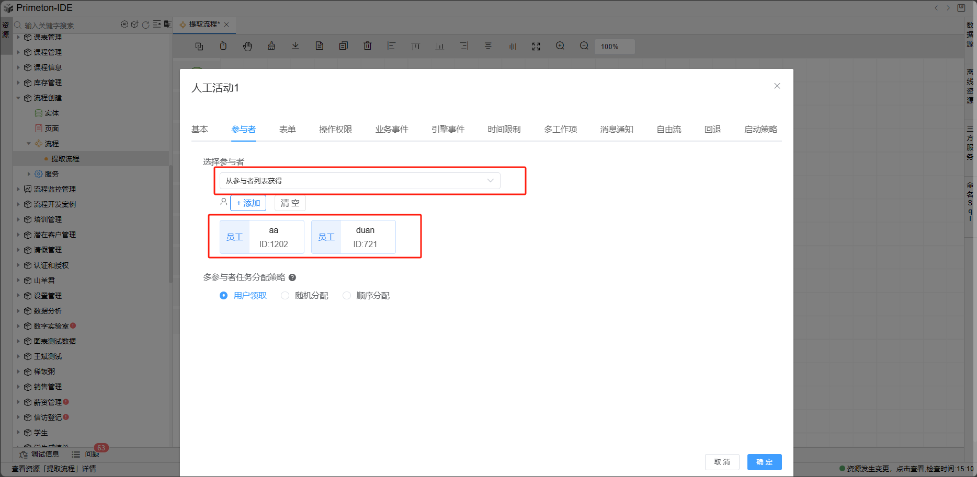Click the refresh icon beside the search box
The image size is (977, 477).
pos(146,25)
